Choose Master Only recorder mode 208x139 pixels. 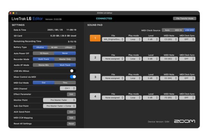click(65, 59)
